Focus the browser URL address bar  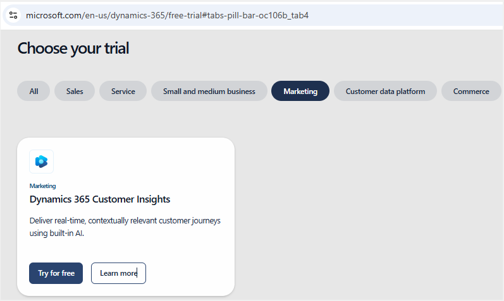[x=379, y=15]
